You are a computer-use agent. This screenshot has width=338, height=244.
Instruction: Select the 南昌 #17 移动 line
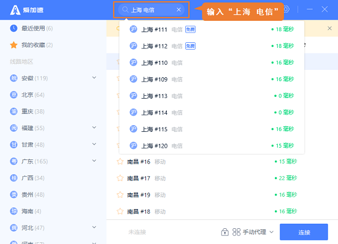tap(222, 178)
